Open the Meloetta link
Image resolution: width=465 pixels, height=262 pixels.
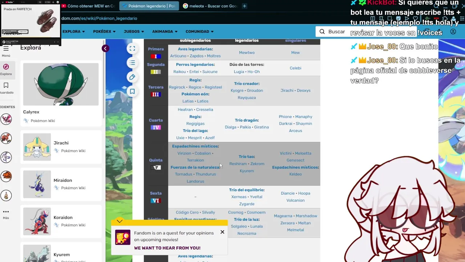tap(303, 153)
